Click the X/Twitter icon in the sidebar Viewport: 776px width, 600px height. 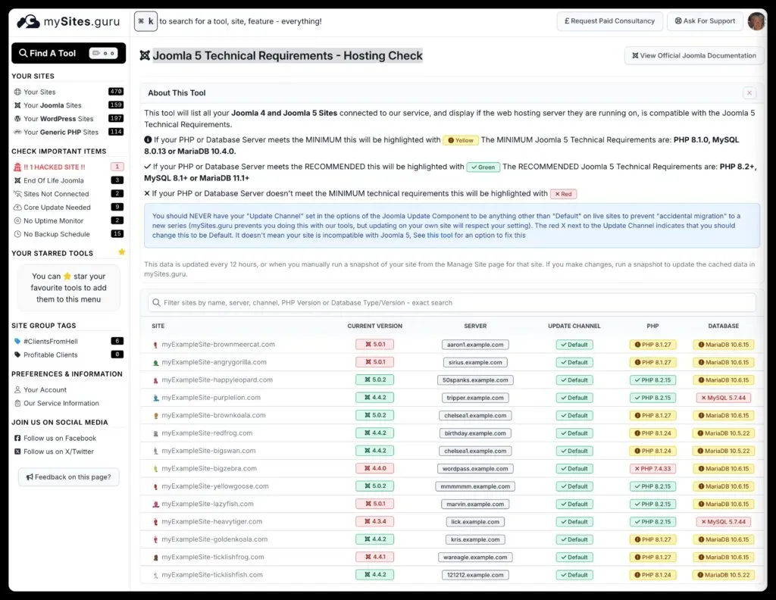tap(17, 452)
